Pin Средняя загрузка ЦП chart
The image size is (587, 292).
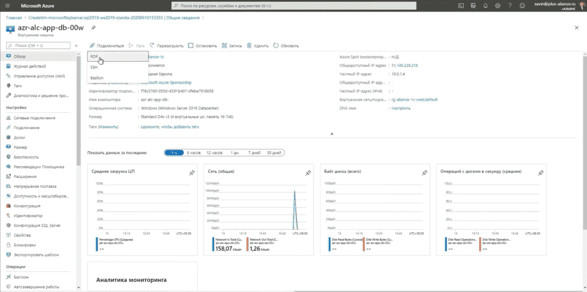(x=191, y=173)
